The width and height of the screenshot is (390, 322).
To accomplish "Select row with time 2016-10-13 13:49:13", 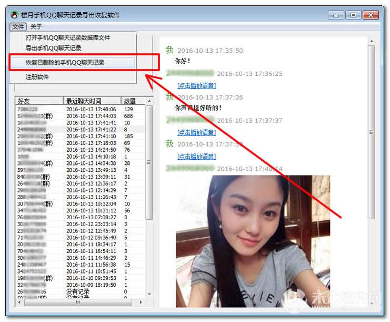I will (x=80, y=170).
